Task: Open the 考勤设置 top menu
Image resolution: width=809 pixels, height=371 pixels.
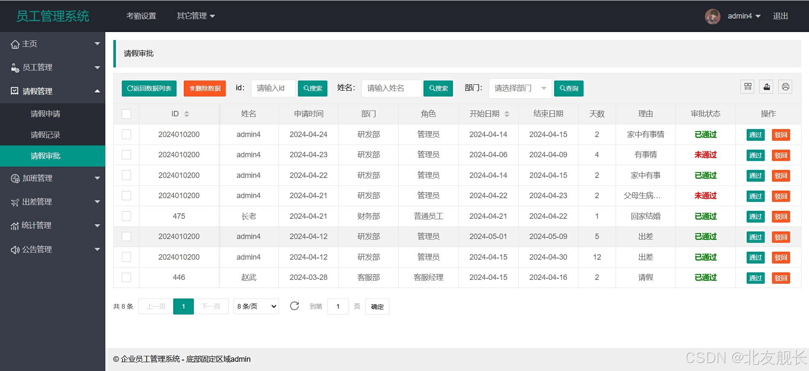Action: (x=141, y=16)
